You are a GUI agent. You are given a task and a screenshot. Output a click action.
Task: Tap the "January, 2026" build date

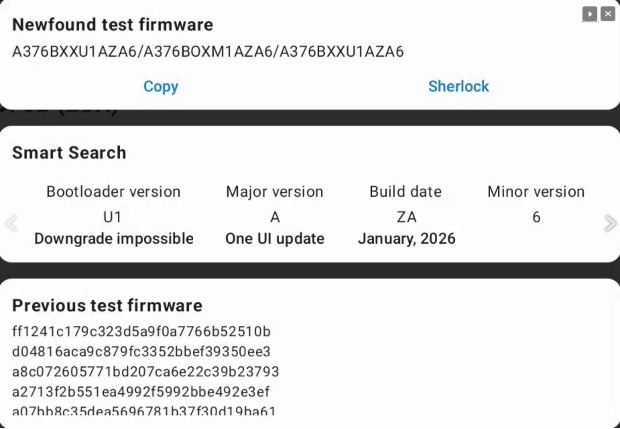click(407, 239)
